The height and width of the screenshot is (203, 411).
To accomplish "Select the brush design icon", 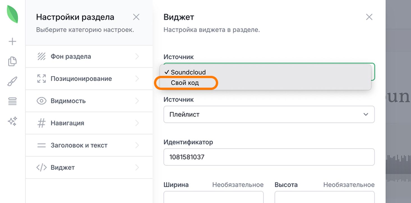I will [13, 82].
